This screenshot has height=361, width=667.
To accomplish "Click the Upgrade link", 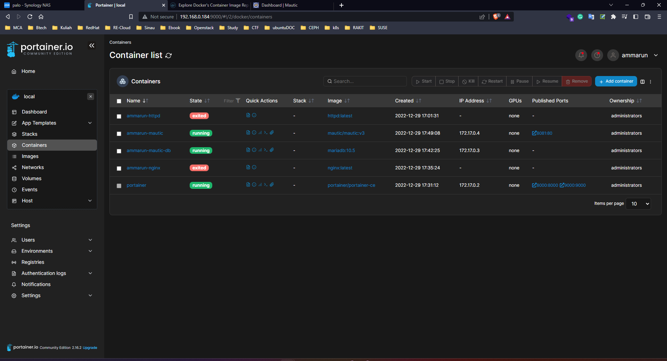I will tap(90, 347).
